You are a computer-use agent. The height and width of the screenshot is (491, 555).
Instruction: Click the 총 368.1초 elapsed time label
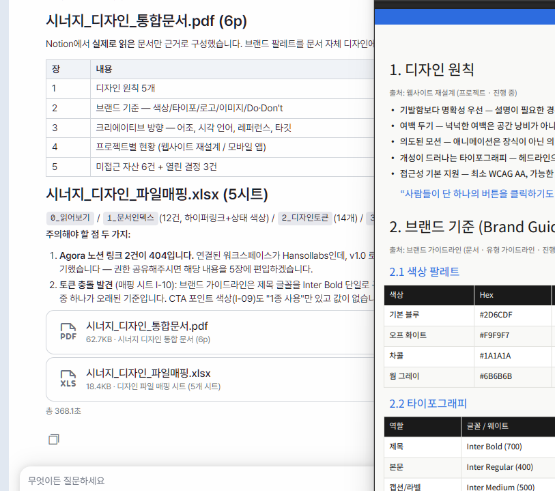63,410
